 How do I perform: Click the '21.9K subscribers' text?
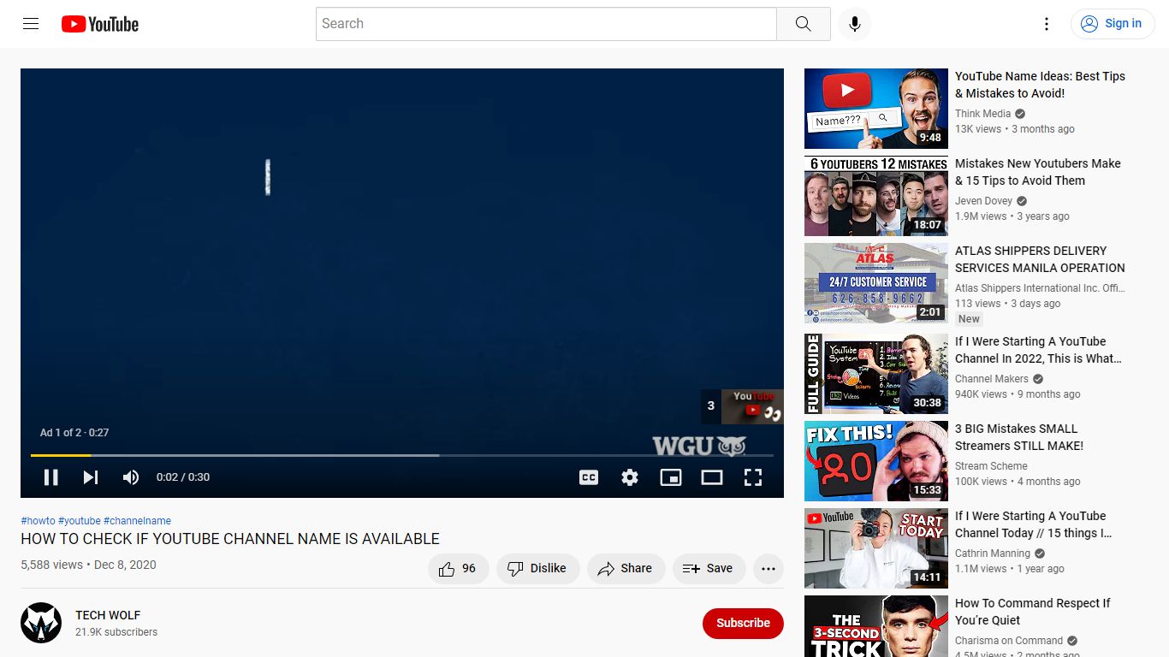coord(116,632)
